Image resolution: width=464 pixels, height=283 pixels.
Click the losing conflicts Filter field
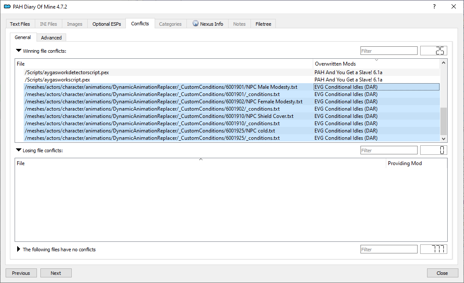[x=388, y=151]
